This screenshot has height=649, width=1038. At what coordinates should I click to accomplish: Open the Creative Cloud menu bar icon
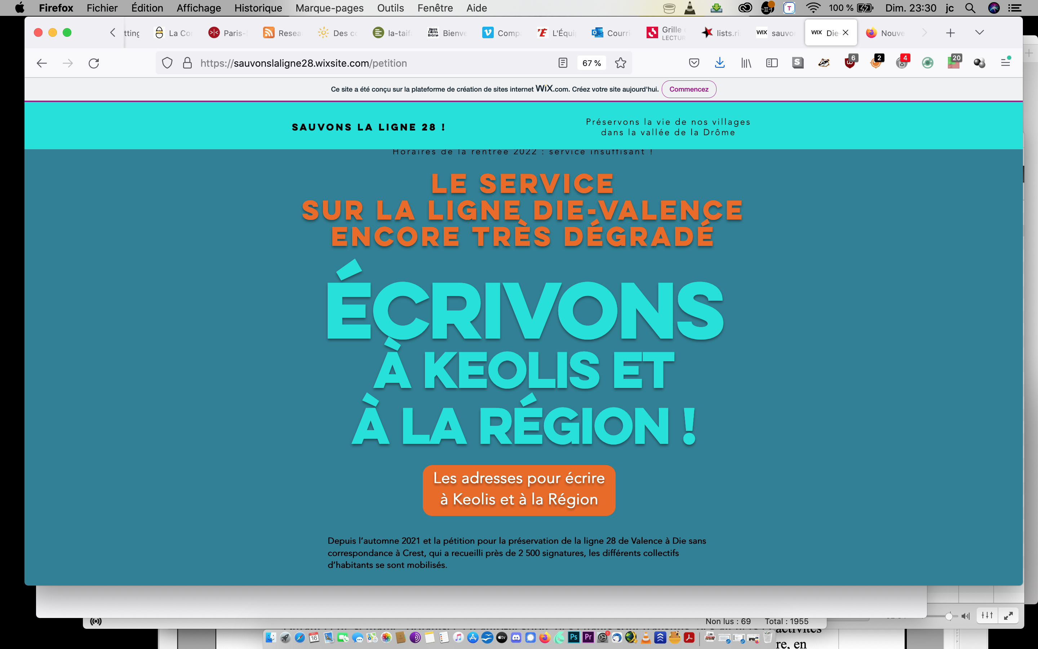pyautogui.click(x=745, y=8)
